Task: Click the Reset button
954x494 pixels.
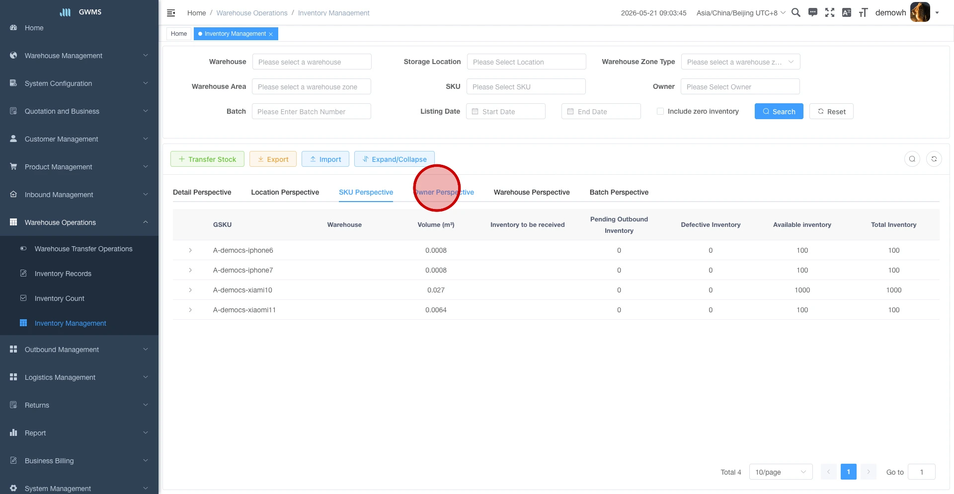Action: pos(831,111)
